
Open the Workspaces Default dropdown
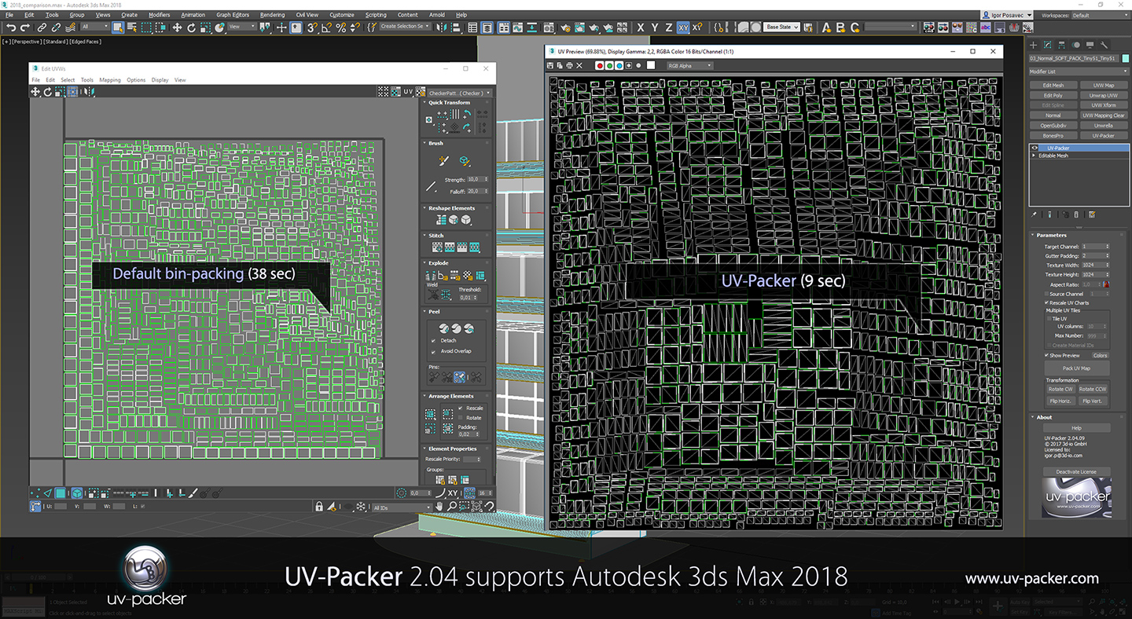(x=1100, y=15)
